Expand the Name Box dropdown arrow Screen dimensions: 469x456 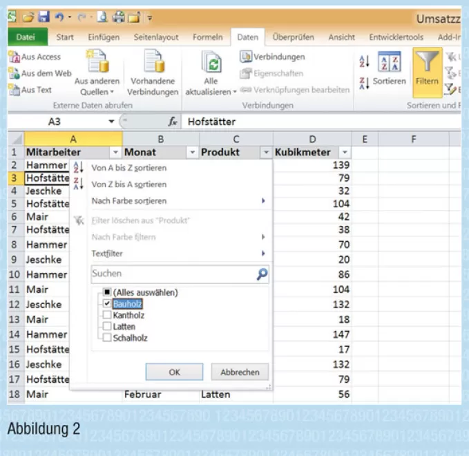pos(111,122)
